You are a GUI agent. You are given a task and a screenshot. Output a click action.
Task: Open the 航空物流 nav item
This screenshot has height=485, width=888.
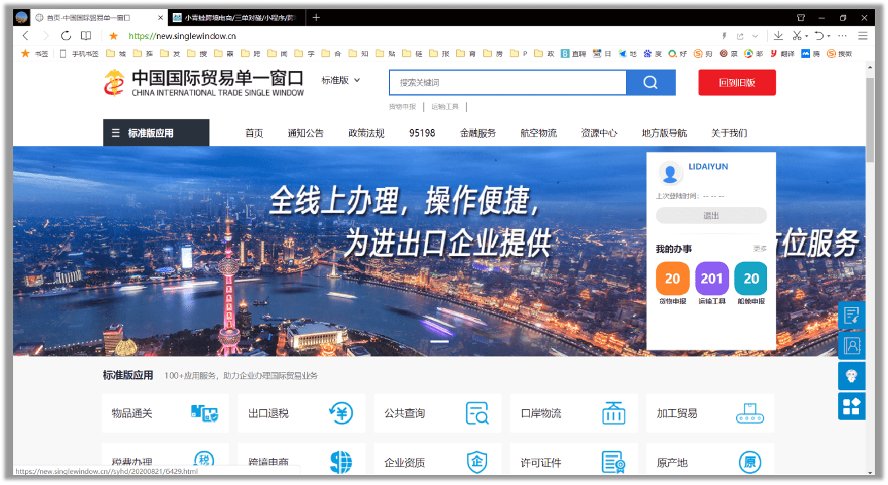tap(539, 133)
